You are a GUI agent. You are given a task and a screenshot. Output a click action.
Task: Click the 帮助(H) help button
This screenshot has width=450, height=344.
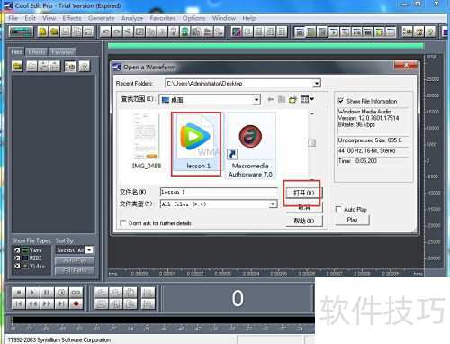[303, 221]
